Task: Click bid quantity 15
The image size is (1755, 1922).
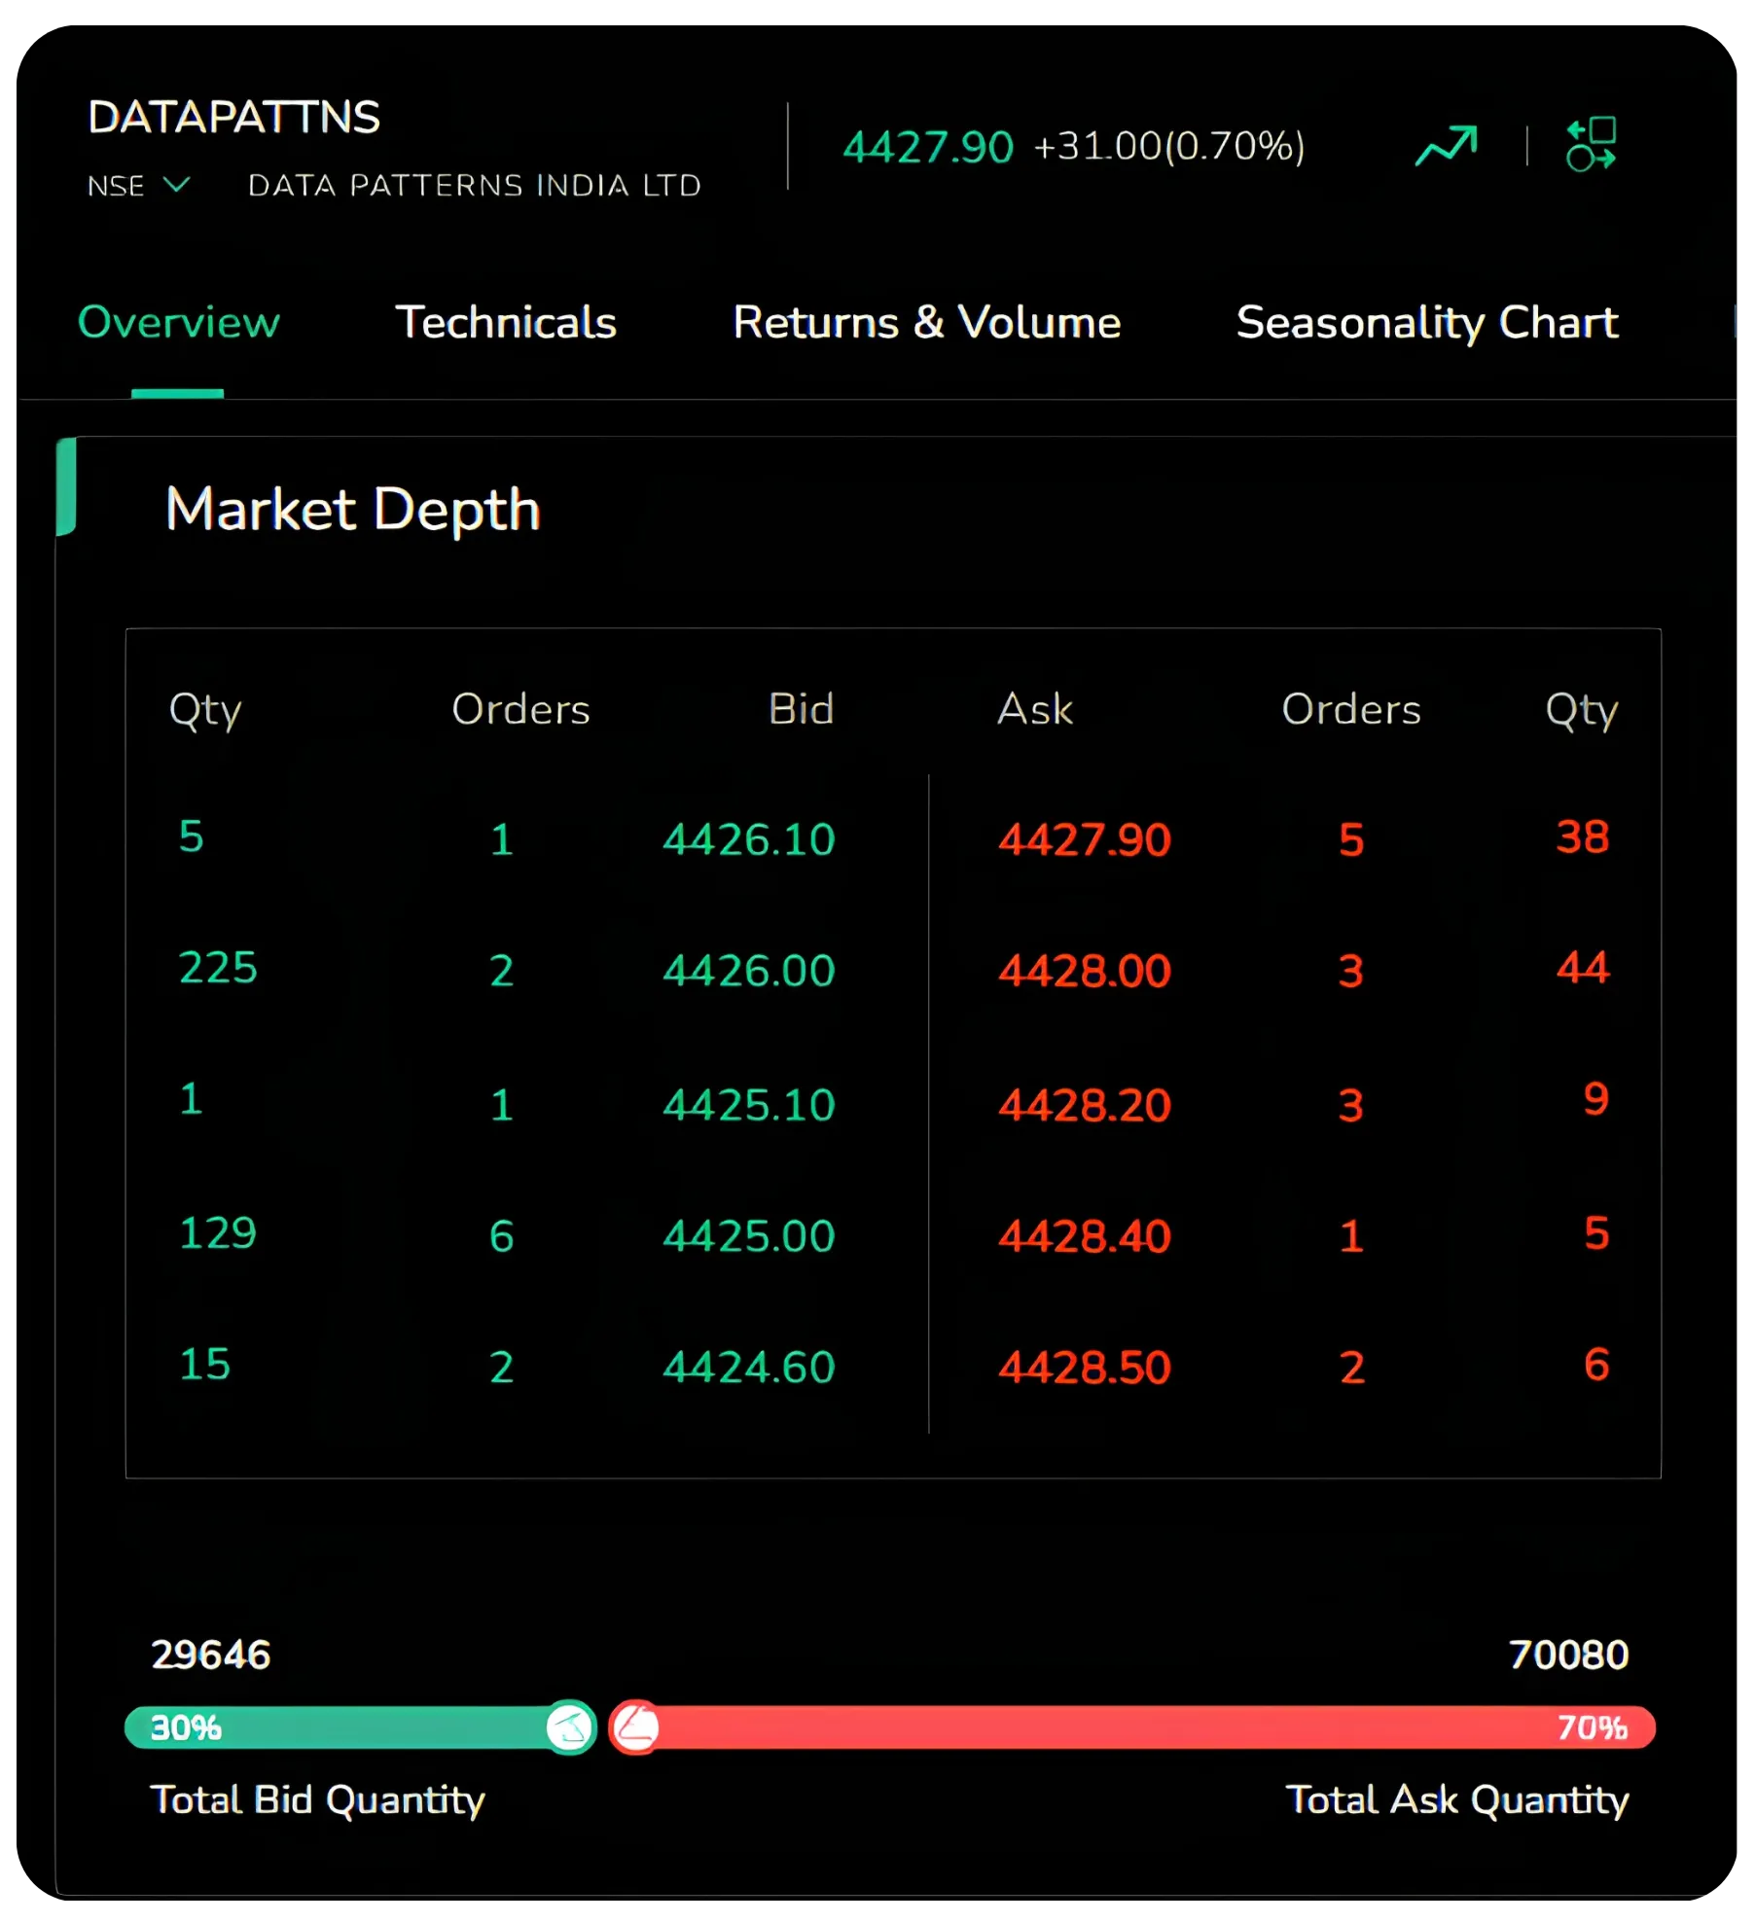Action: coord(204,1364)
